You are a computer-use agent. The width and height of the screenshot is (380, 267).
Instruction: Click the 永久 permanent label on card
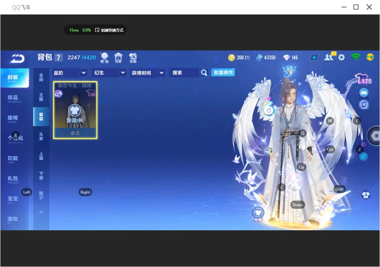pyautogui.click(x=75, y=133)
